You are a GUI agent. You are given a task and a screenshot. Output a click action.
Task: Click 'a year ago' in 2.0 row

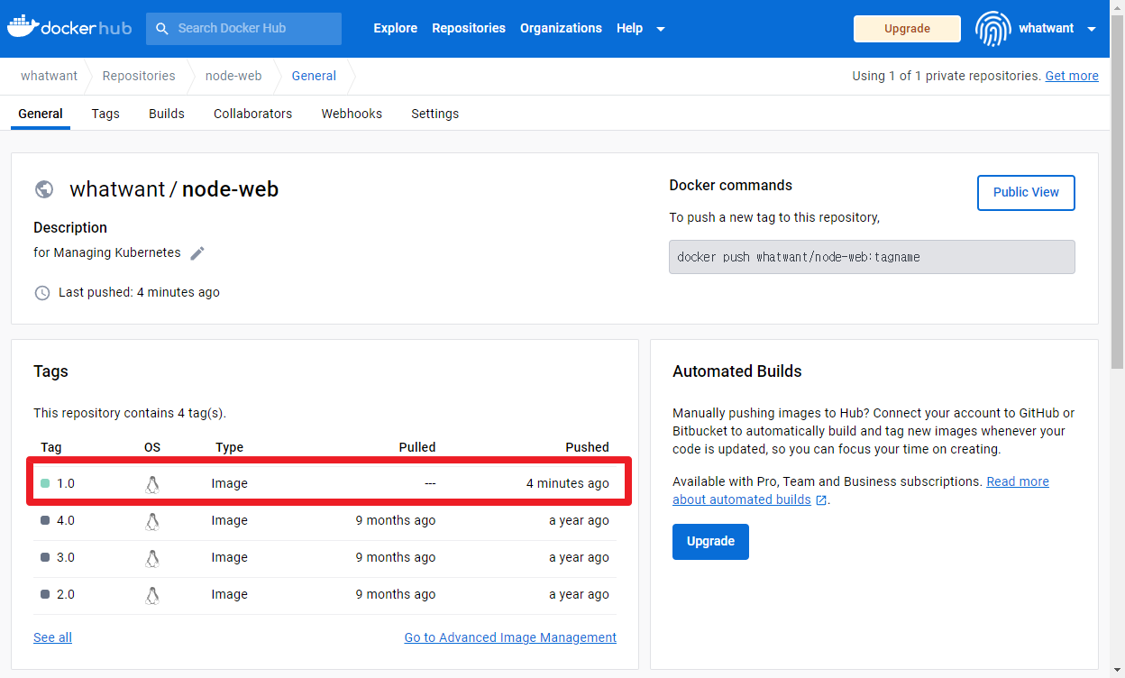[579, 594]
